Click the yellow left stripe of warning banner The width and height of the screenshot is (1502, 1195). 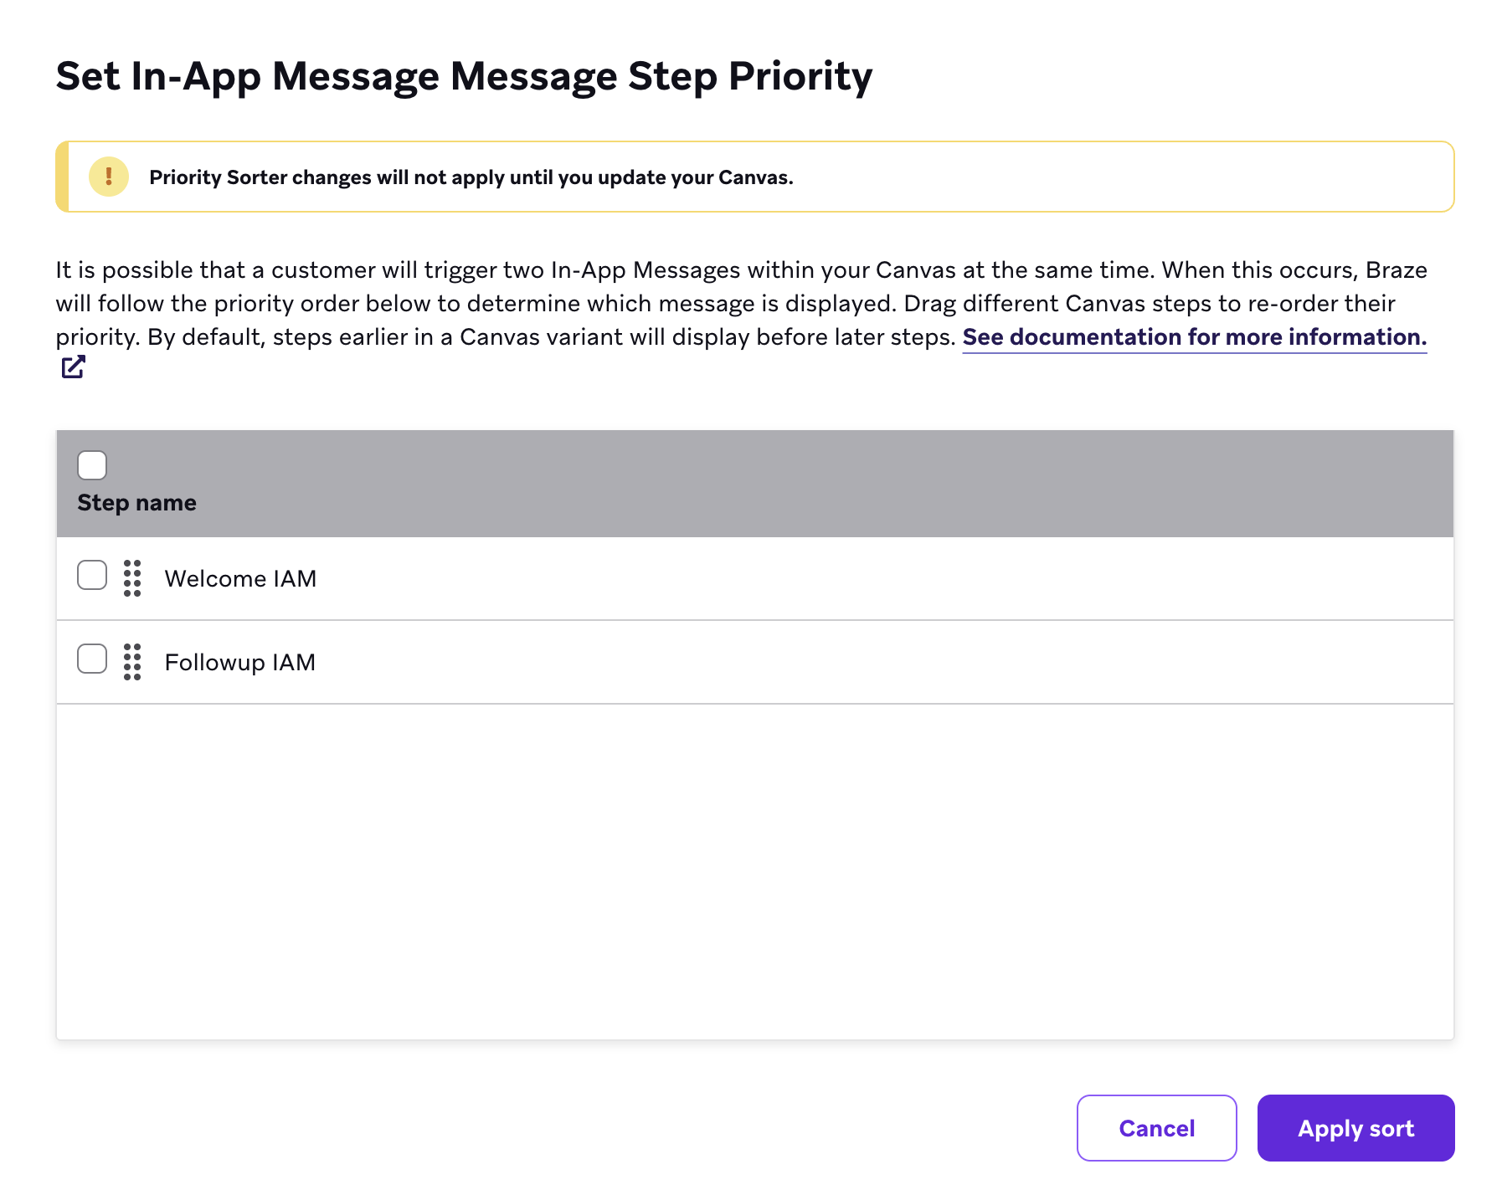coord(62,177)
